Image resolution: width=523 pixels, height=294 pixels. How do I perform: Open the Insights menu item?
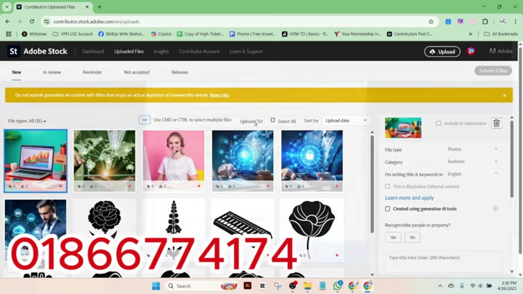[161, 51]
